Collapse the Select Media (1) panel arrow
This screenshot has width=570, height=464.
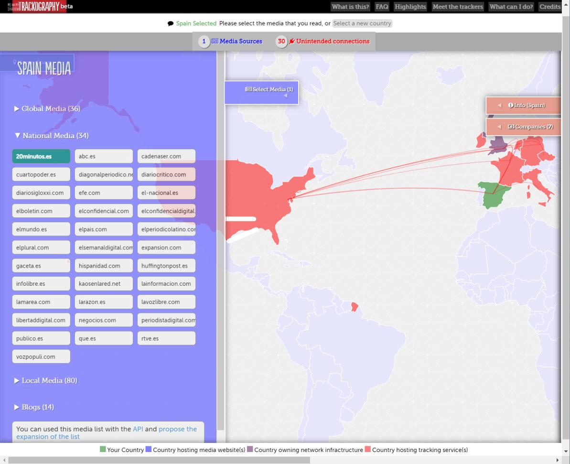pos(285,96)
